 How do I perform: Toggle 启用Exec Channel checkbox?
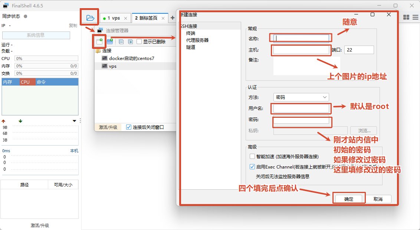tap(252, 167)
